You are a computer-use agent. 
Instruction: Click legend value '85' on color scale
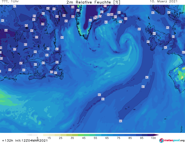click(x=130, y=138)
